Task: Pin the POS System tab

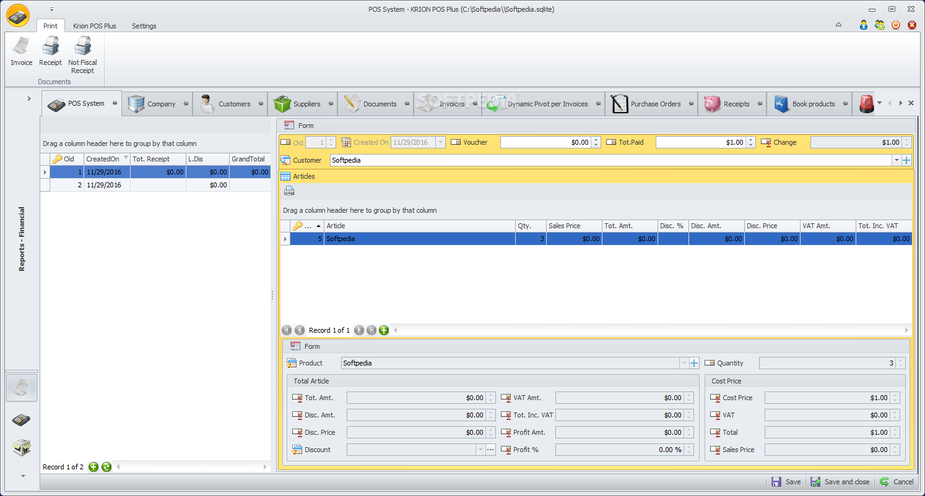Action: point(115,103)
